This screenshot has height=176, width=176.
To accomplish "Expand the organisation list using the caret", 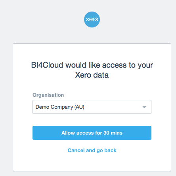I will tap(144, 107).
